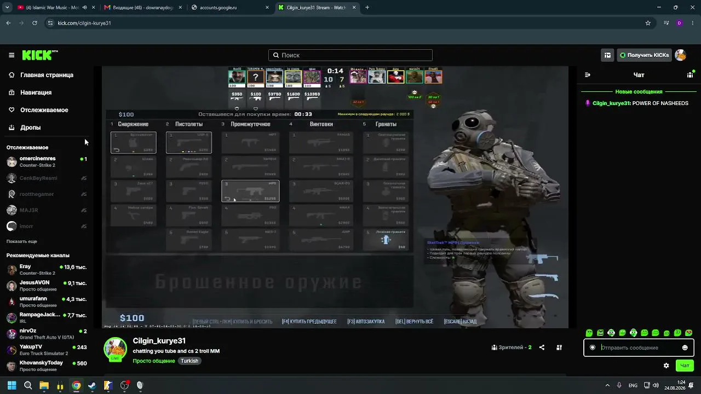
Task: Open the stream options icon right of share
Action: [559, 347]
